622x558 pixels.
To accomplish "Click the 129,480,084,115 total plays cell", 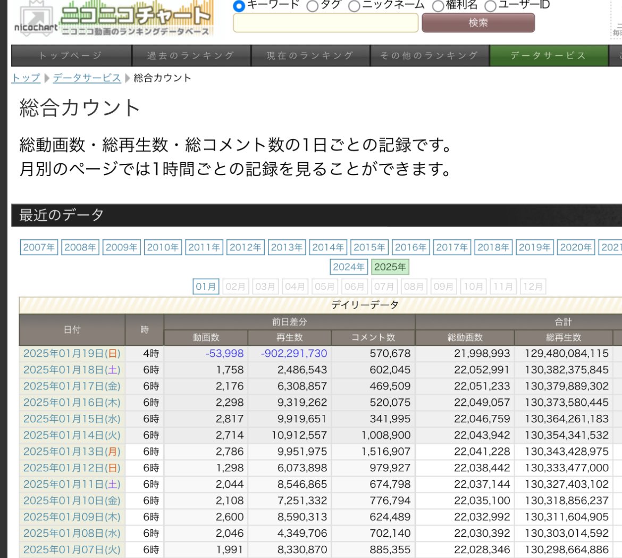I will pyautogui.click(x=564, y=353).
